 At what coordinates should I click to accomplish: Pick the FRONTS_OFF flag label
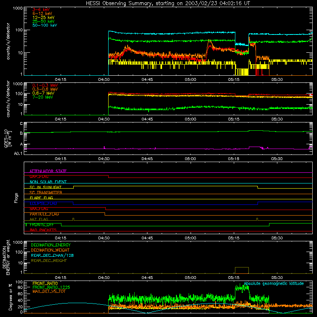tap(42, 225)
